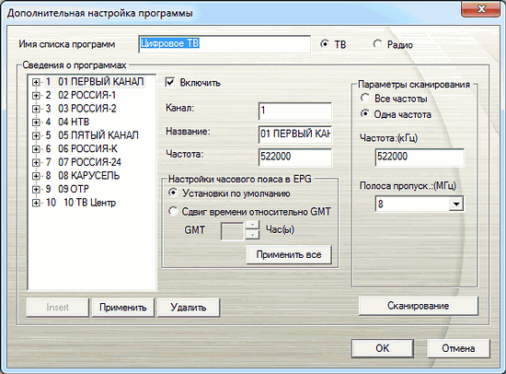Select Установки по умолчанию time zone option
This screenshot has height=374, width=506.
tap(173, 193)
